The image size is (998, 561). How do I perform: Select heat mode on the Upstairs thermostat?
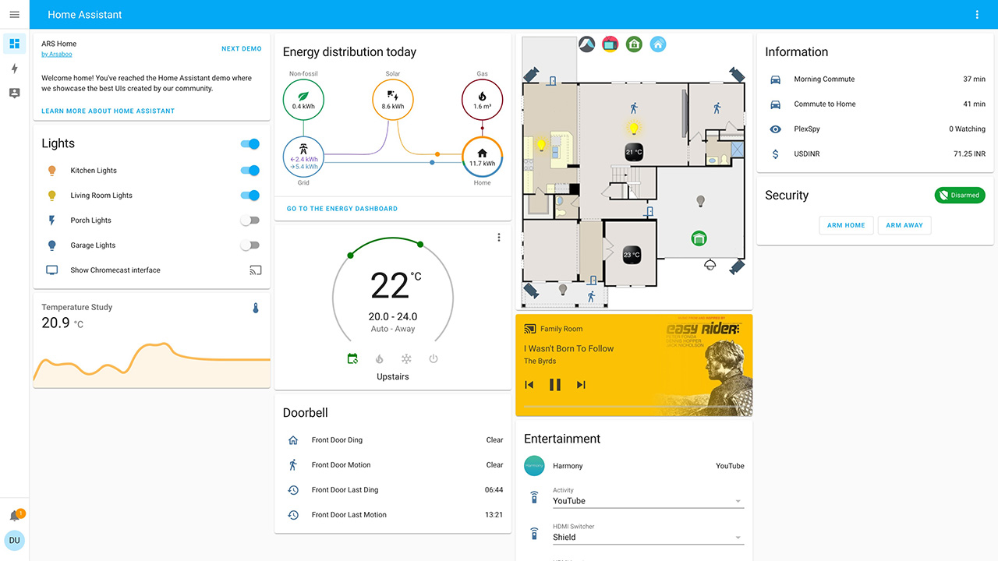click(x=380, y=359)
